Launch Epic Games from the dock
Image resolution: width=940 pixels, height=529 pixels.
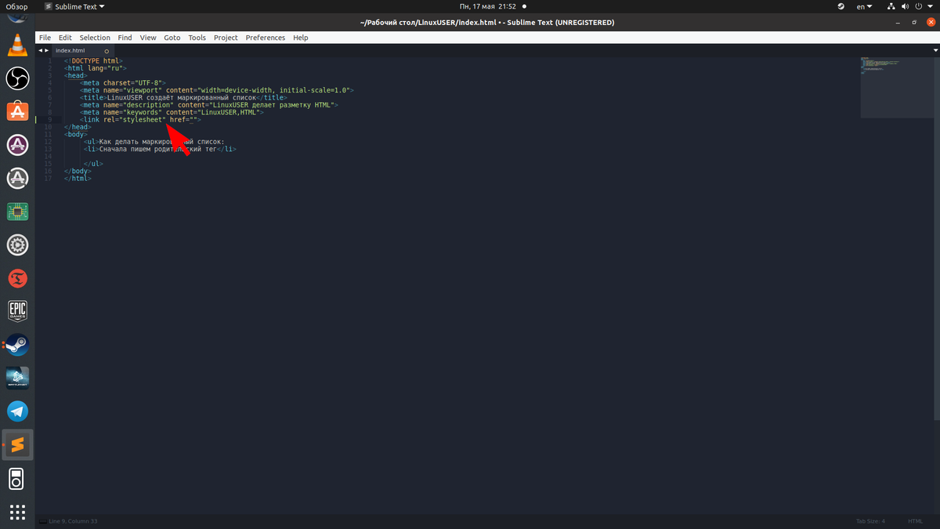tap(17, 311)
